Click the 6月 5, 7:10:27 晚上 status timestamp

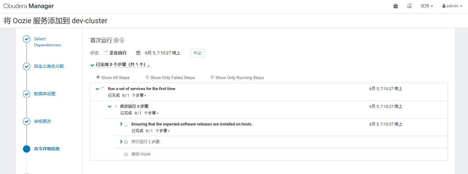(x=163, y=53)
